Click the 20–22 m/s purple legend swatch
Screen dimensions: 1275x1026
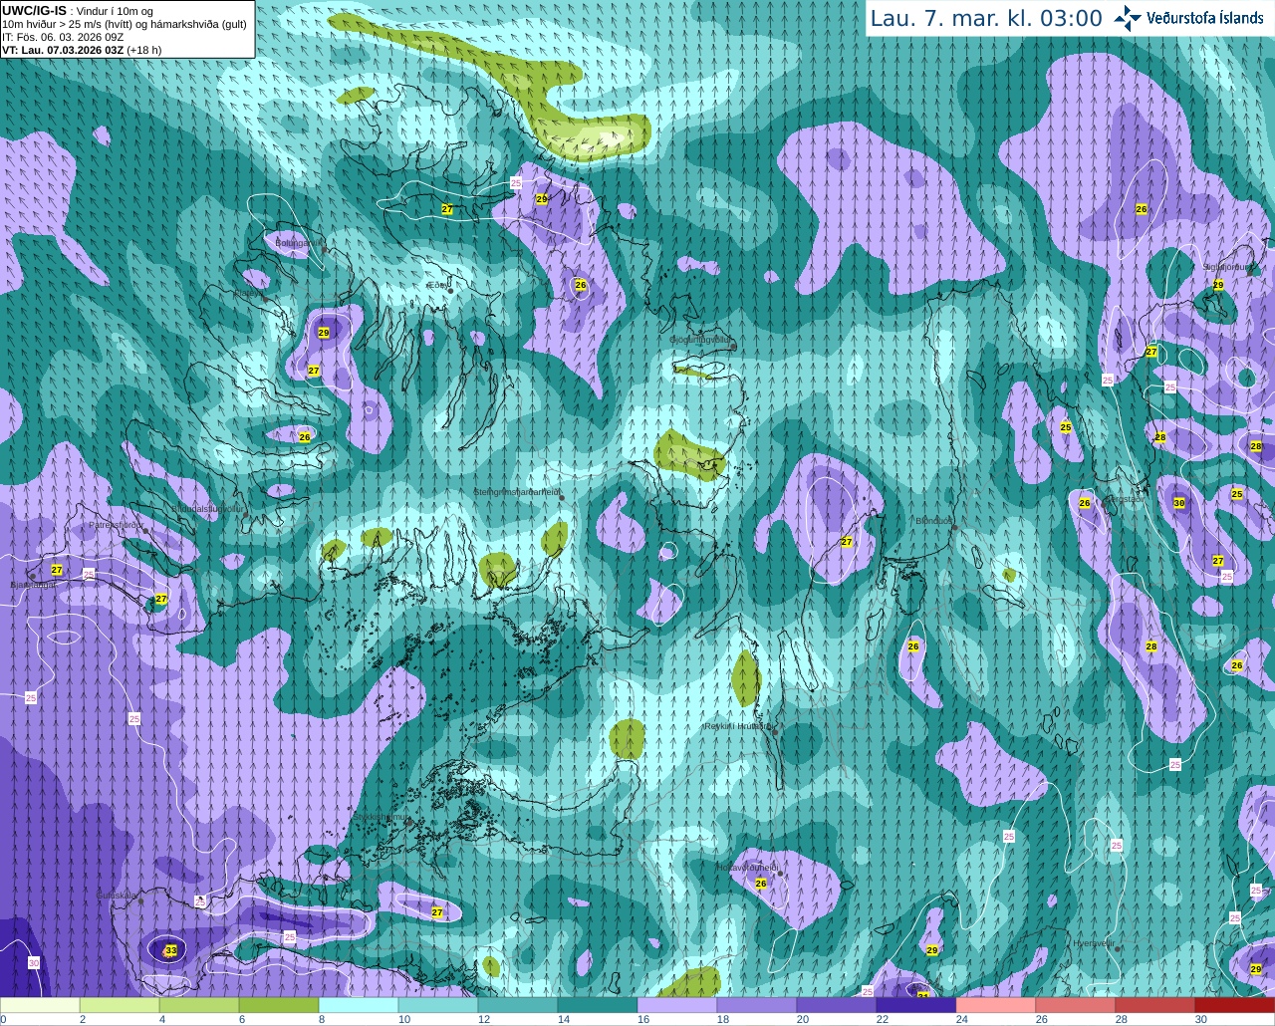[837, 1005]
